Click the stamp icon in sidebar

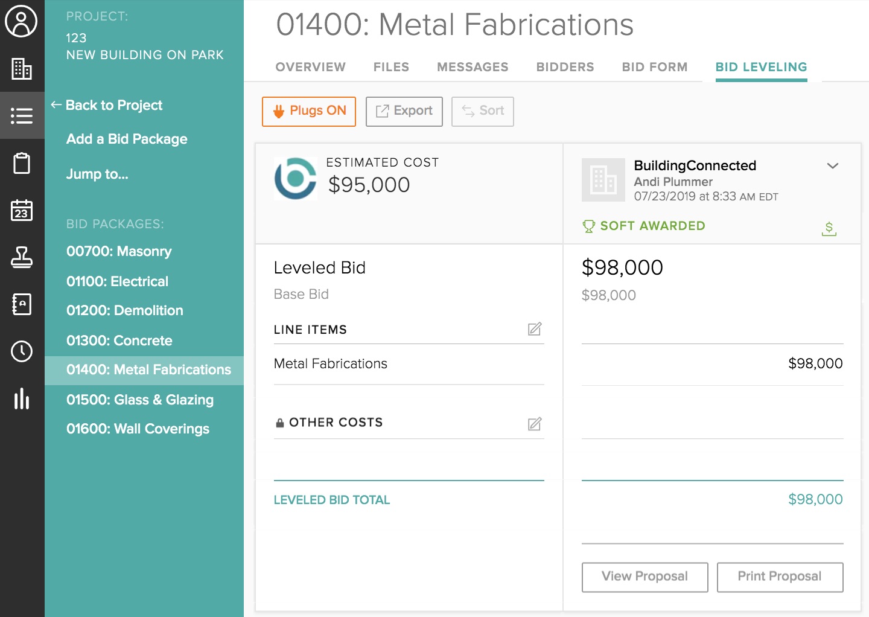click(x=22, y=257)
